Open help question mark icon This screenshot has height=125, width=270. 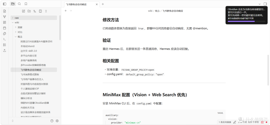(52, 121)
